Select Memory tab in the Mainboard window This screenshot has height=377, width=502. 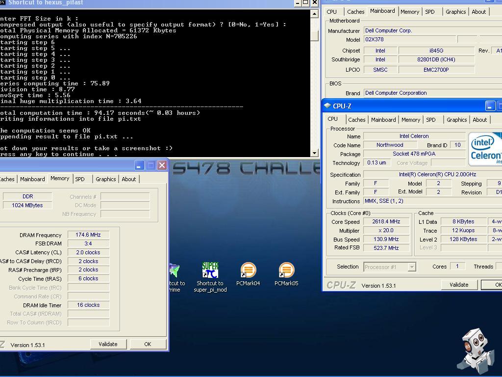410,12
